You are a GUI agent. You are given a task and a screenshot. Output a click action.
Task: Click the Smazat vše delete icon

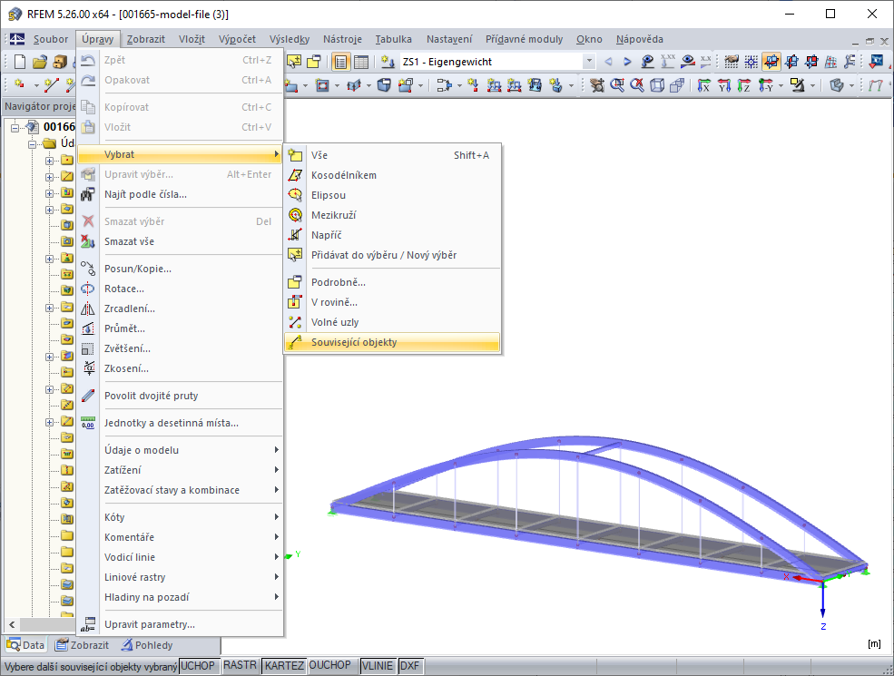pyautogui.click(x=88, y=241)
